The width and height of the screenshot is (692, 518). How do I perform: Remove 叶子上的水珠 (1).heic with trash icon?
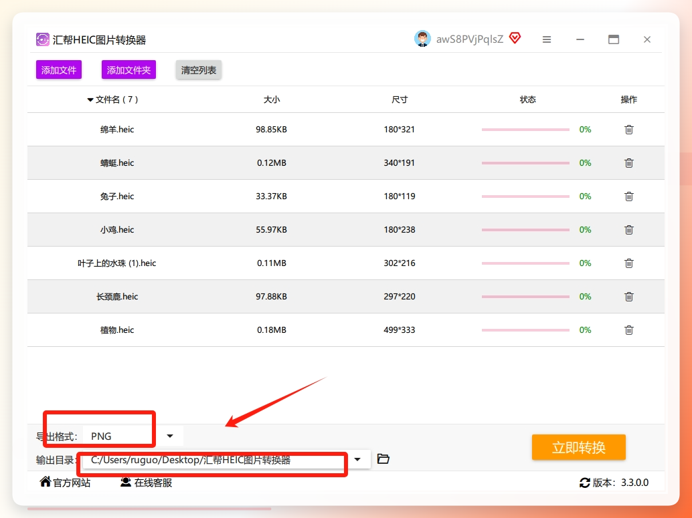[x=629, y=263]
